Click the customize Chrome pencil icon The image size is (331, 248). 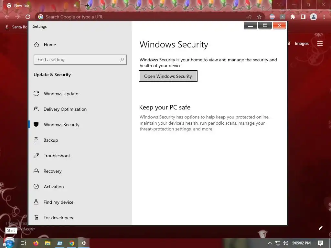320,228
